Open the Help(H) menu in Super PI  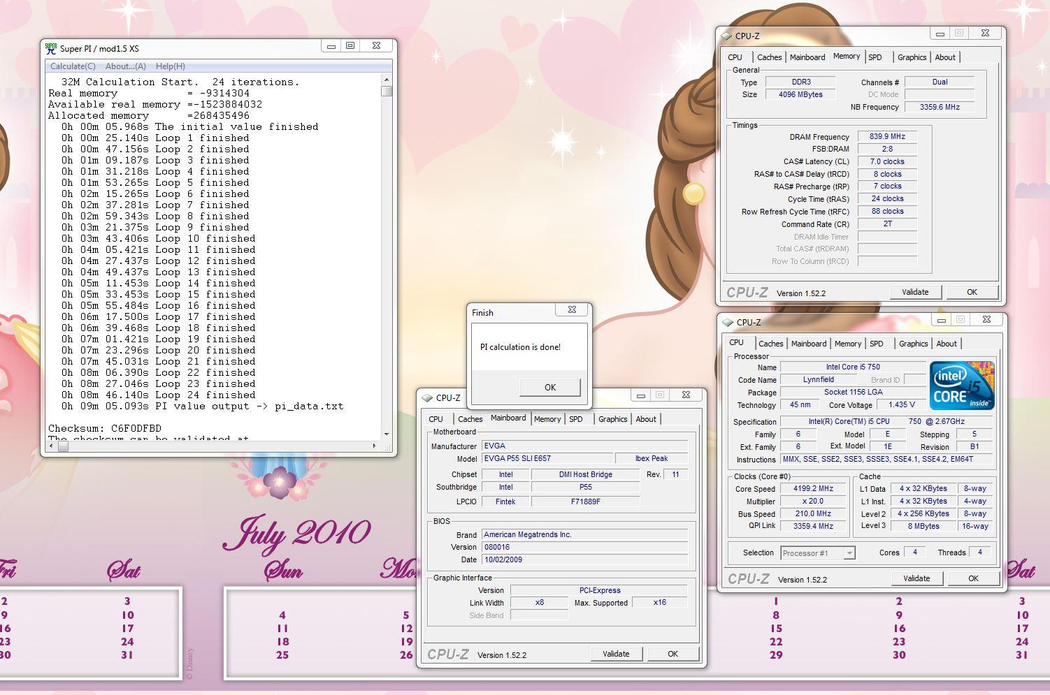(x=171, y=66)
